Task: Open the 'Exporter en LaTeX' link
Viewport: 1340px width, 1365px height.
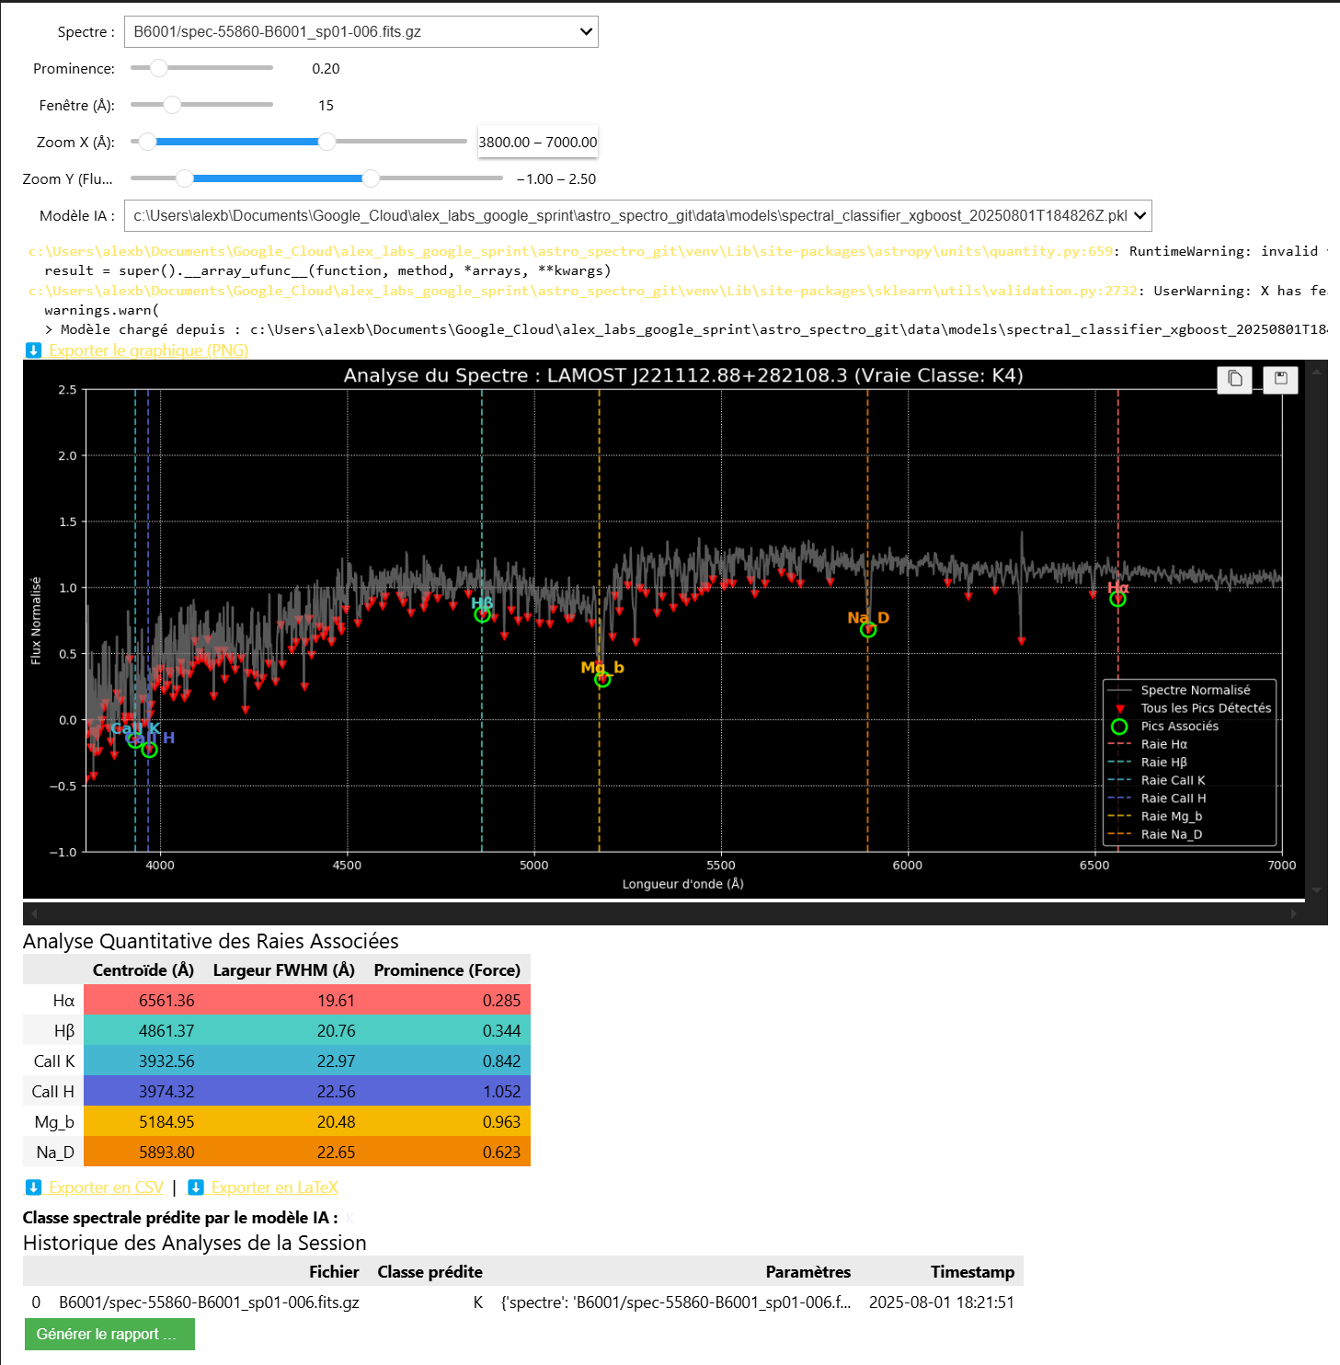Action: 271,1187
